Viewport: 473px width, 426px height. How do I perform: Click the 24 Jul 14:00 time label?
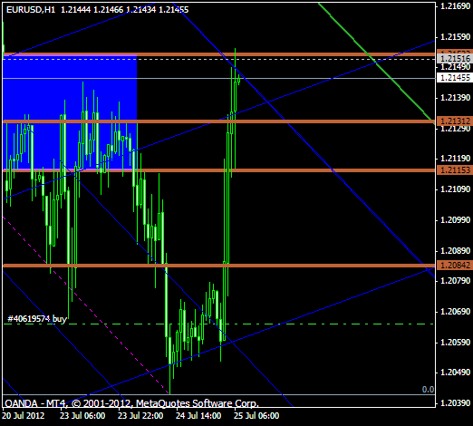(198, 416)
